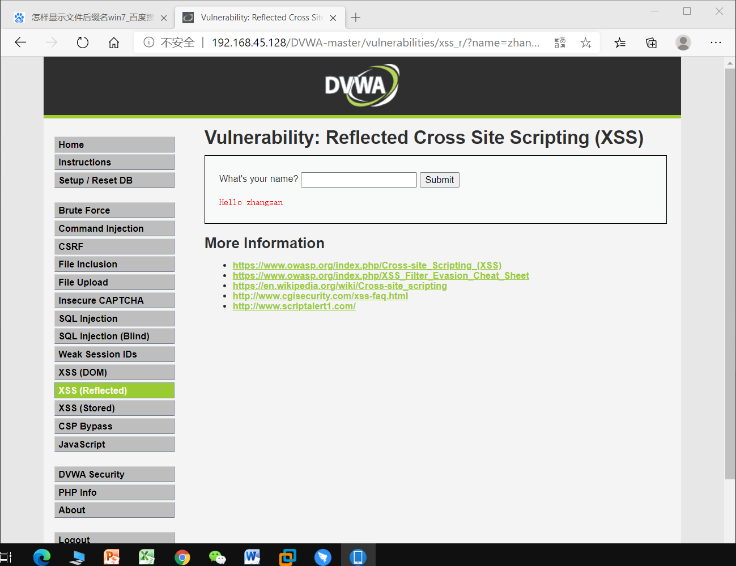Launch PowerPoint from the taskbar
The height and width of the screenshot is (566, 736).
pyautogui.click(x=112, y=557)
